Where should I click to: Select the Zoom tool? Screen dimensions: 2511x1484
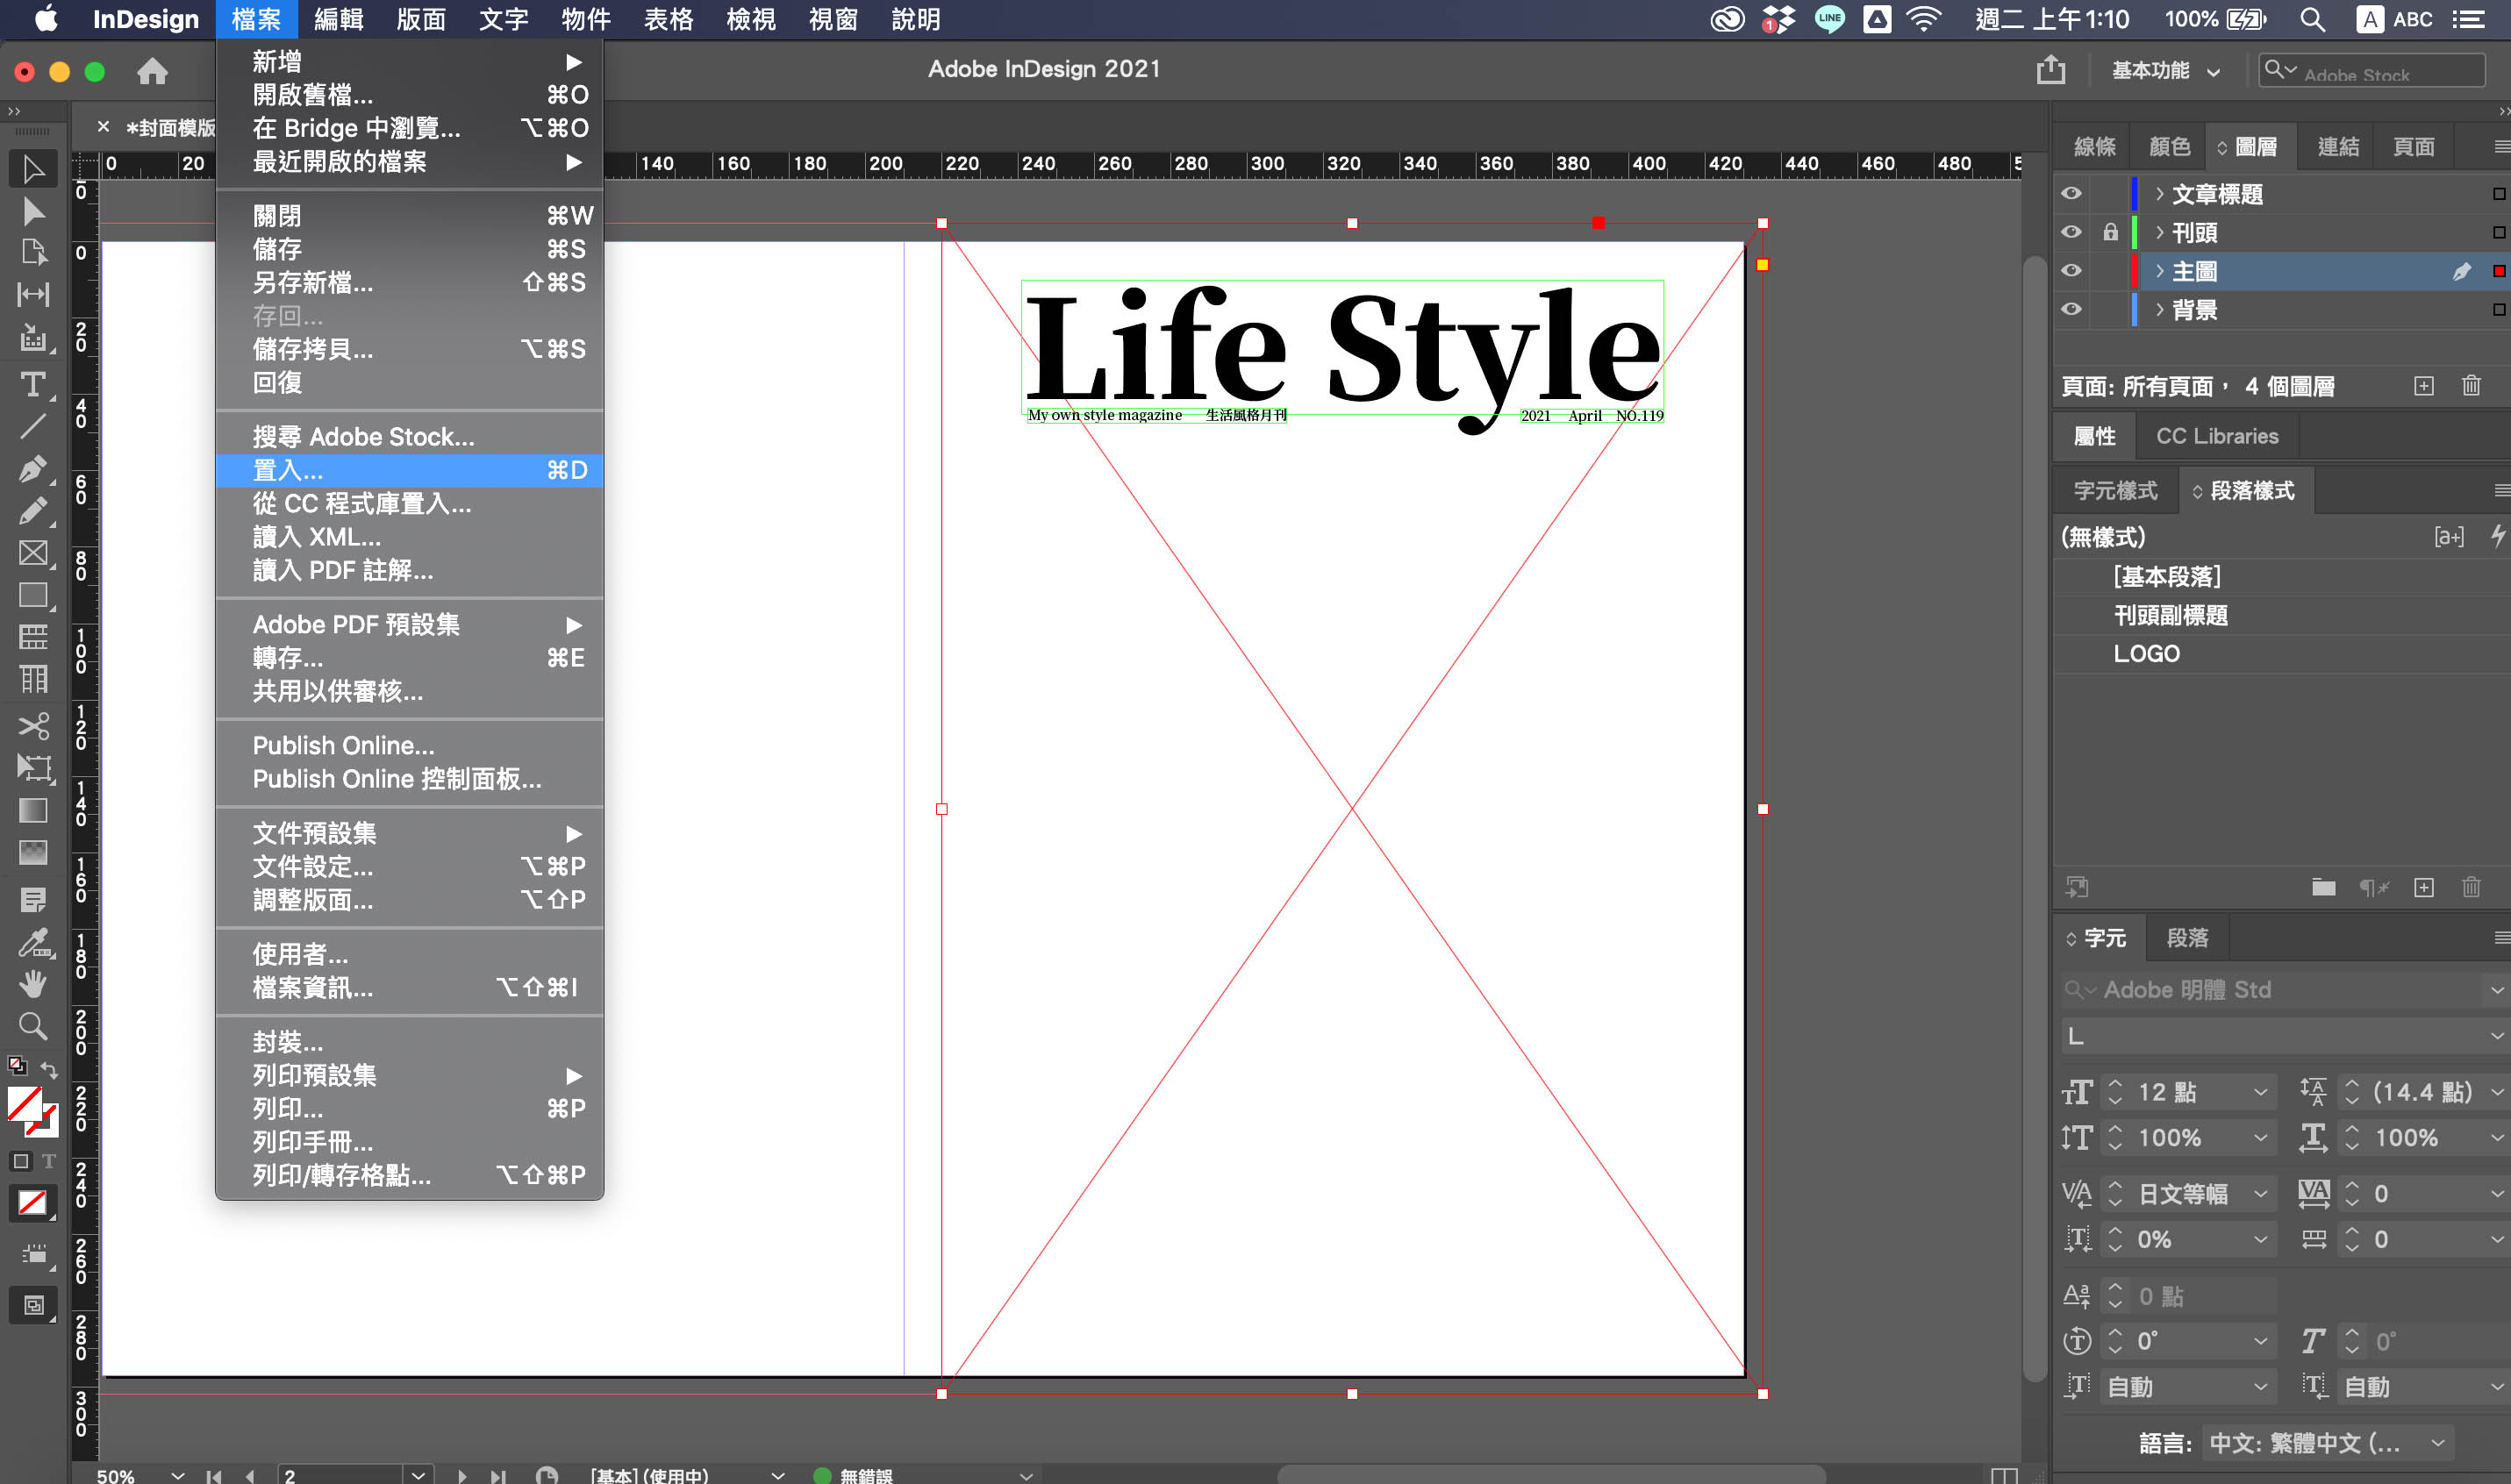tap(32, 1026)
